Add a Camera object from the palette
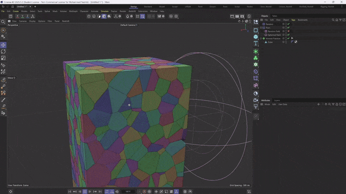 pyautogui.click(x=256, y=100)
